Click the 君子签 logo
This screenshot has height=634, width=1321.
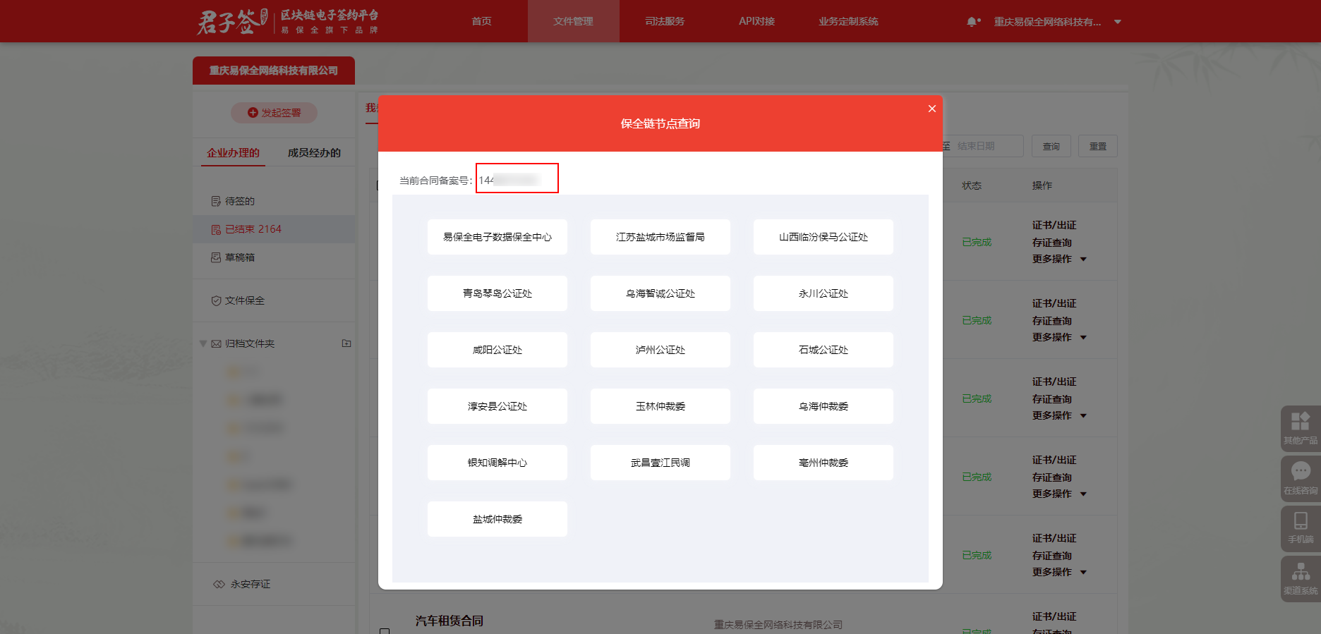point(232,22)
